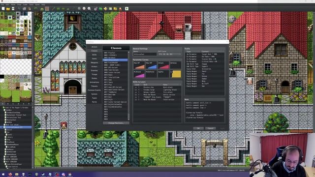
Task: Open the Max HP parameter curve
Action: pos(139,65)
